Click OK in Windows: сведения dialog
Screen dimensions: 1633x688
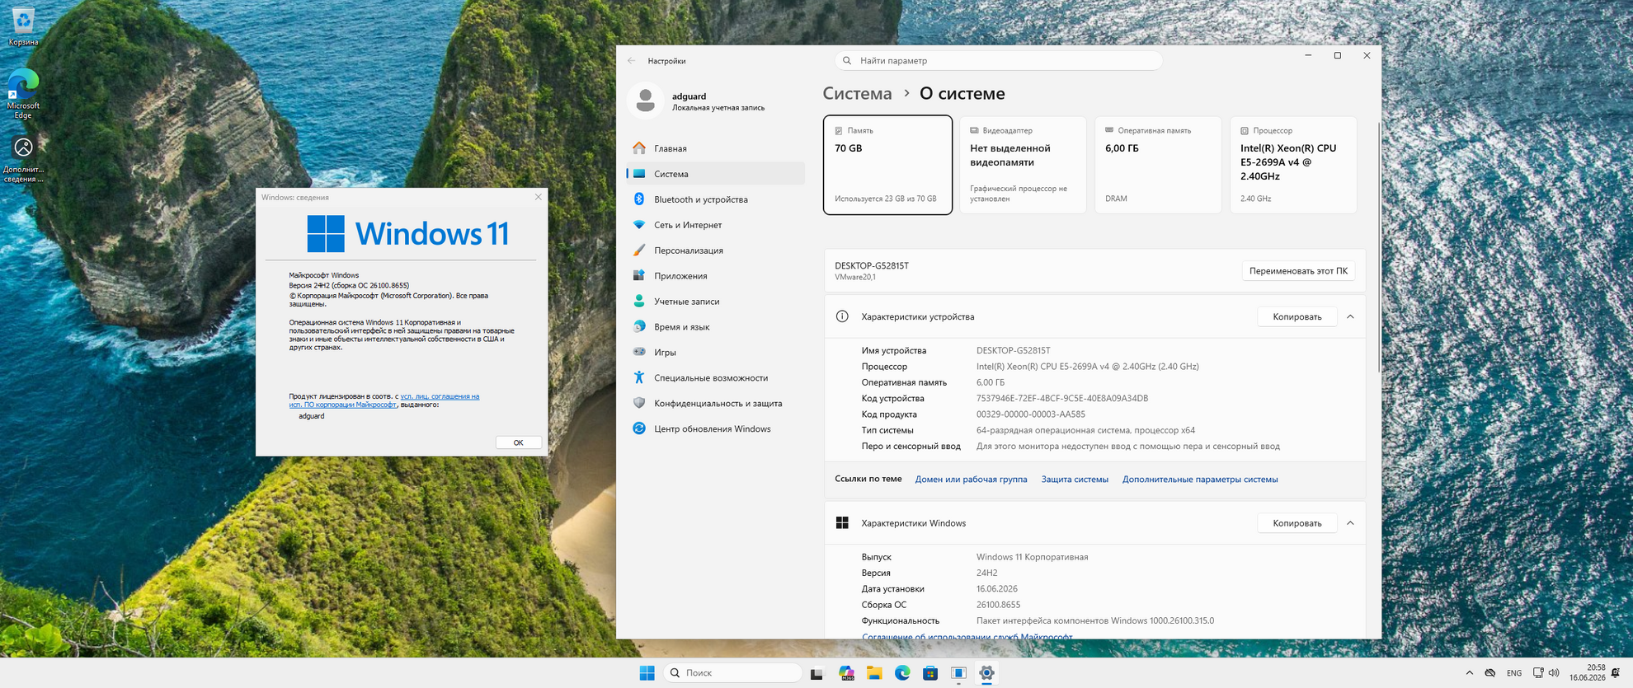pos(518,442)
